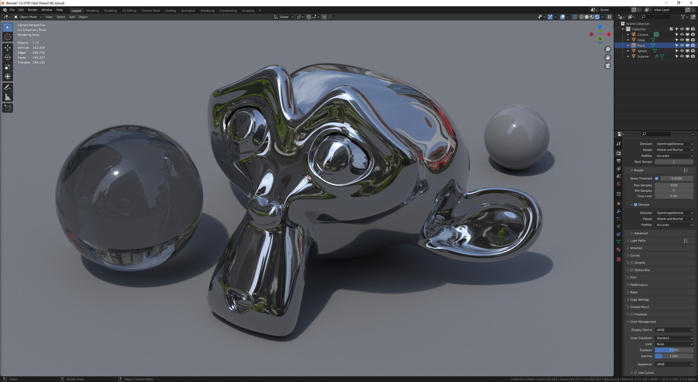Switch to rendered viewport shading
698x382 pixels.
click(597, 17)
